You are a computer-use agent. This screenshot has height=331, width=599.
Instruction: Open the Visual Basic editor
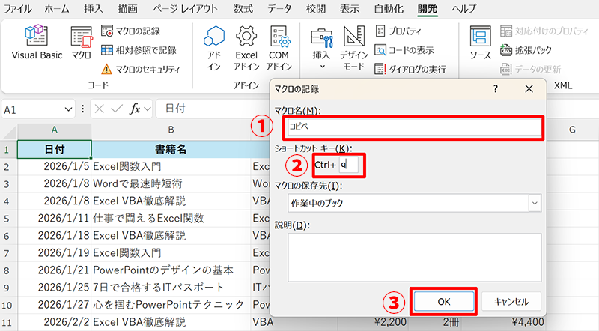pyautogui.click(x=37, y=43)
